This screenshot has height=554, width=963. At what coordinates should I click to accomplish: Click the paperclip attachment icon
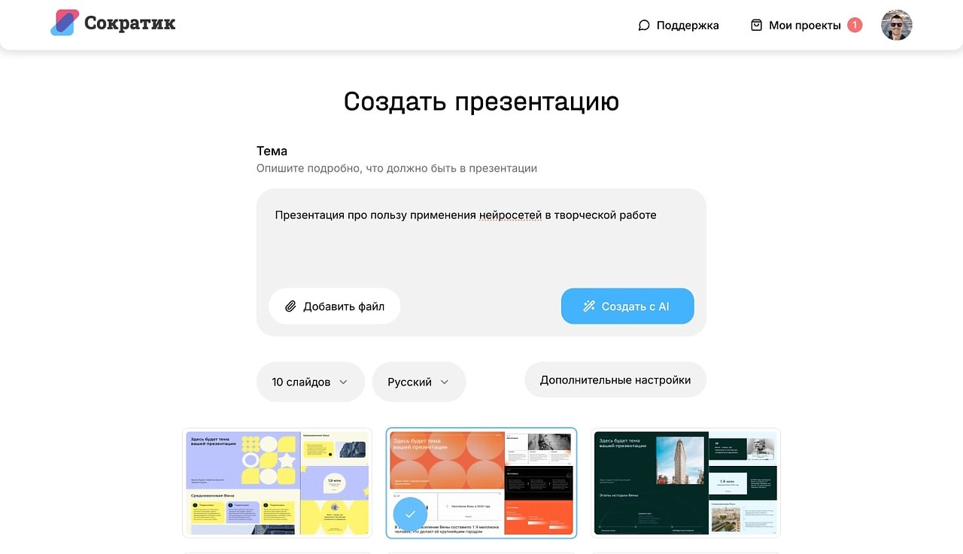coord(290,306)
